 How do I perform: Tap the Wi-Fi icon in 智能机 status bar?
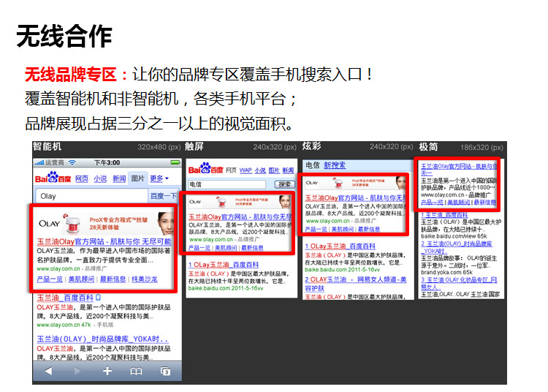pos(72,162)
